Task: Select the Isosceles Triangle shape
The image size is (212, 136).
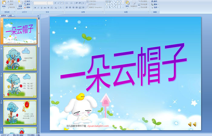Action: tap(110, 5)
